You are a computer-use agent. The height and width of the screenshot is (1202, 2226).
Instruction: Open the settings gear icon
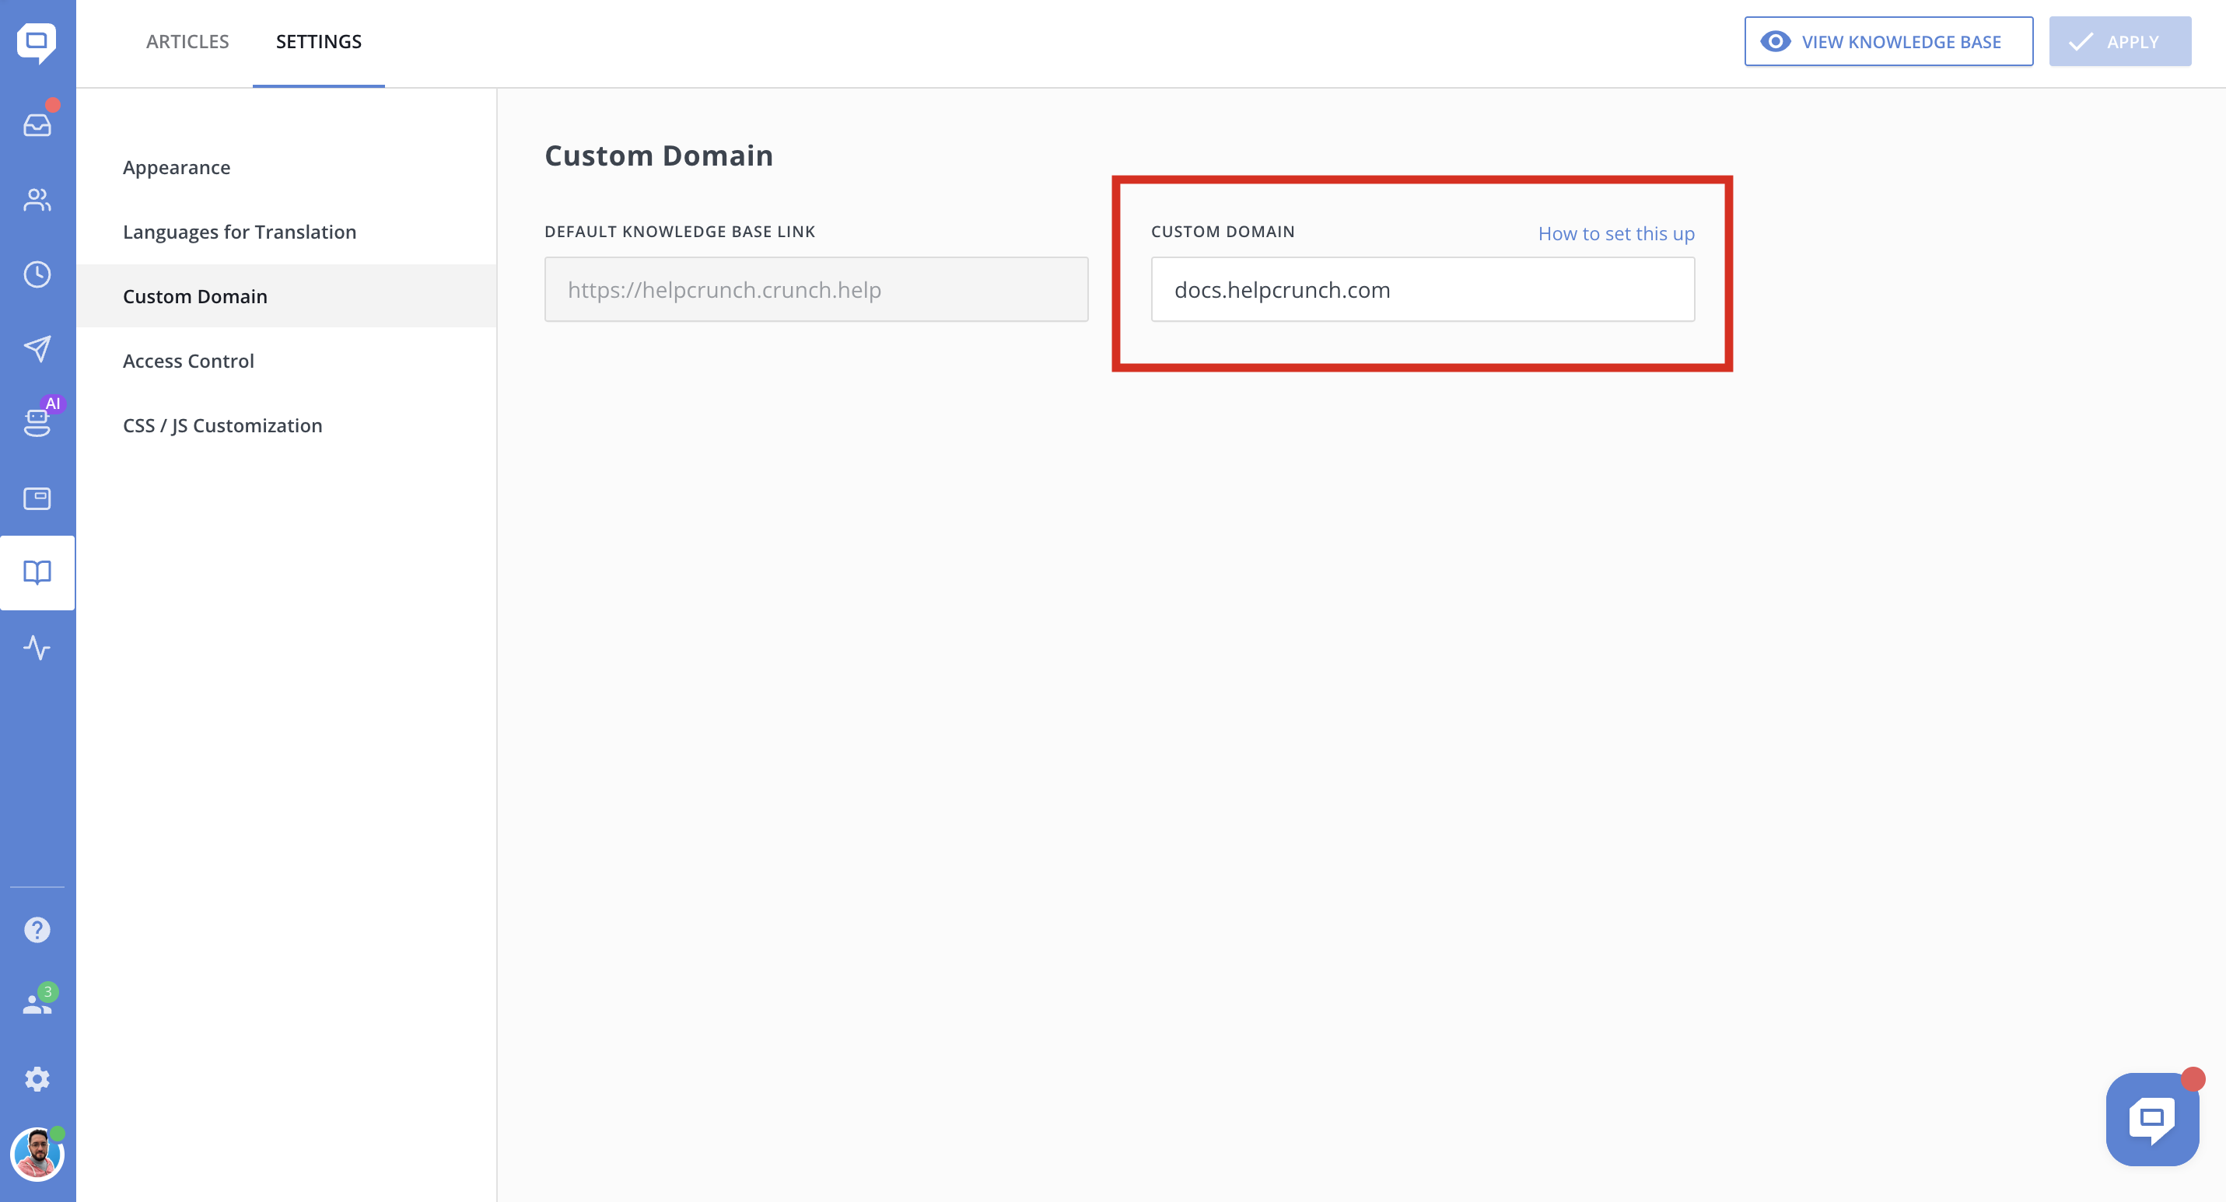[37, 1078]
